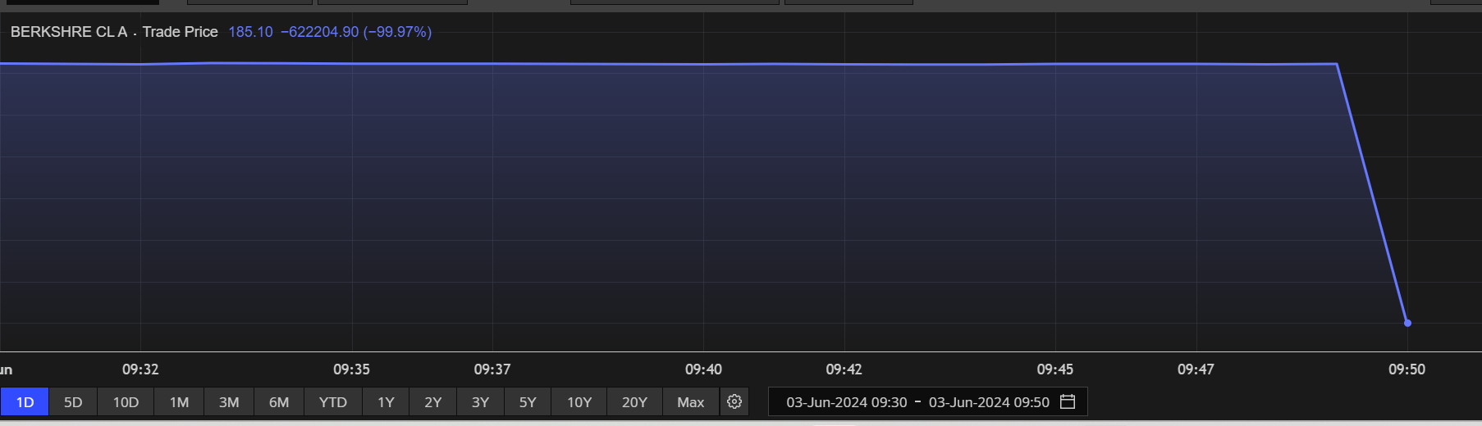Switch chart to 5D range
The height and width of the screenshot is (426, 1482).
point(73,402)
